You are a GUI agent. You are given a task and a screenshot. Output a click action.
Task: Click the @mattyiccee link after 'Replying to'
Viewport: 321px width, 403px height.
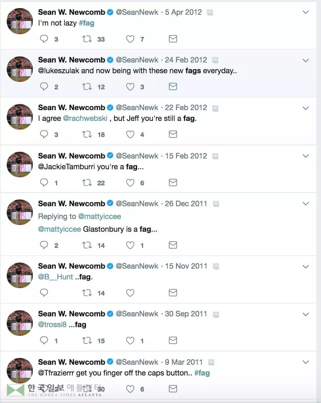(x=99, y=217)
